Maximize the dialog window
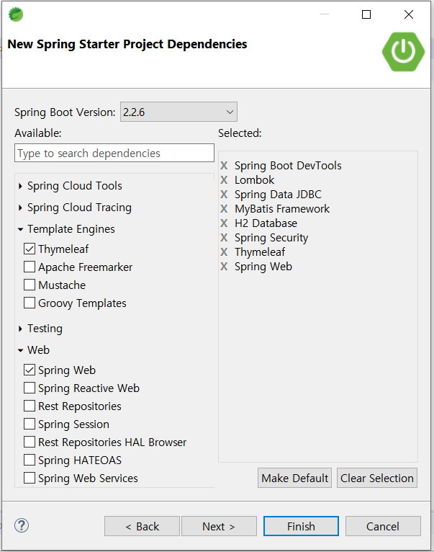Viewport: 434px width, 552px height. coord(366,14)
